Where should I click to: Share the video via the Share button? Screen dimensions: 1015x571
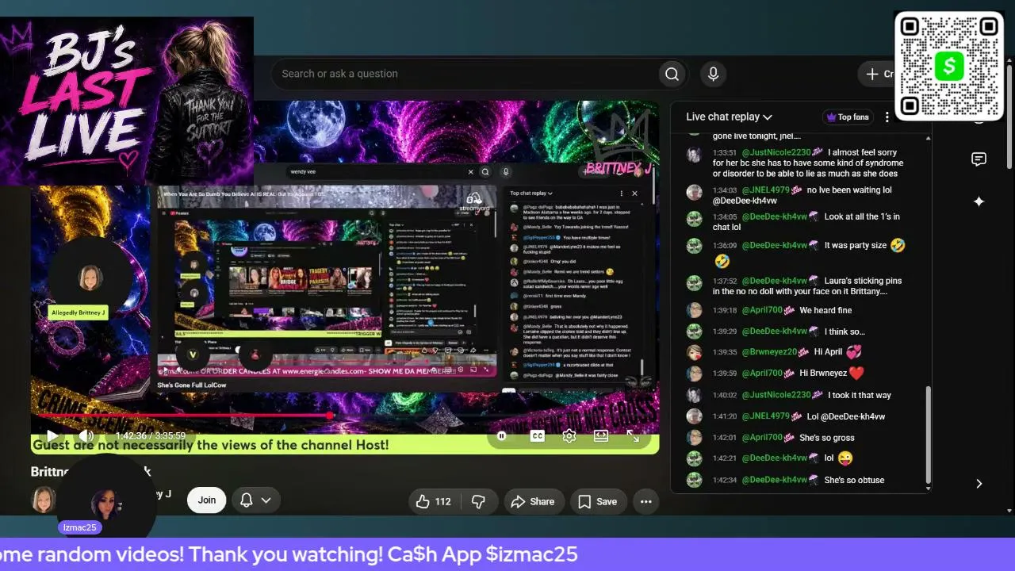532,501
